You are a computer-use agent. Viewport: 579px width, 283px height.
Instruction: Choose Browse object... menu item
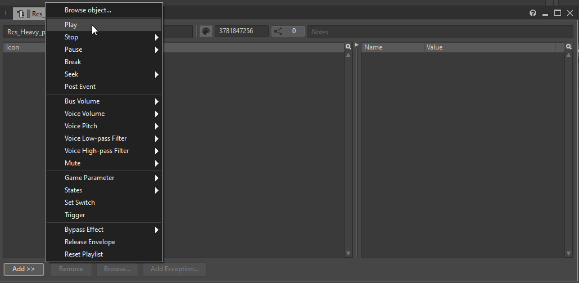pos(88,10)
